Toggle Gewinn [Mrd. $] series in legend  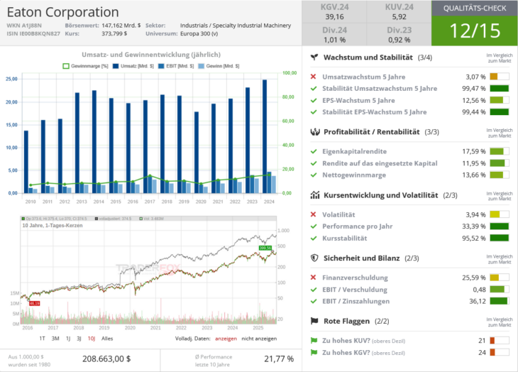tap(219, 66)
